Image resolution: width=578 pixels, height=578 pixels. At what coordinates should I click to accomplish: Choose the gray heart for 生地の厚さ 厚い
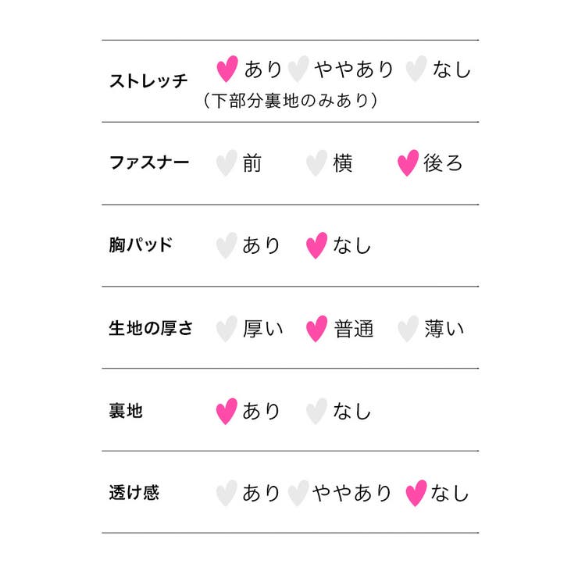[x=227, y=329]
